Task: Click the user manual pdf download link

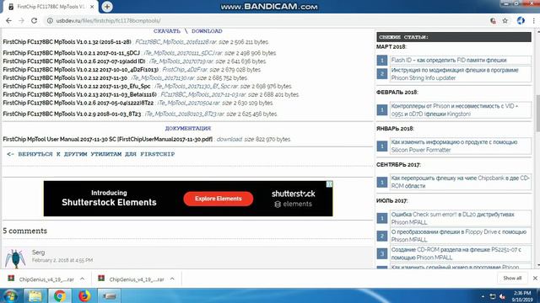Action: (229, 139)
